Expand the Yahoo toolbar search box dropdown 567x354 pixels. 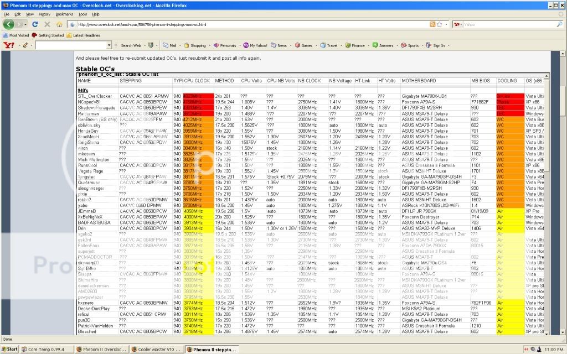click(109, 45)
